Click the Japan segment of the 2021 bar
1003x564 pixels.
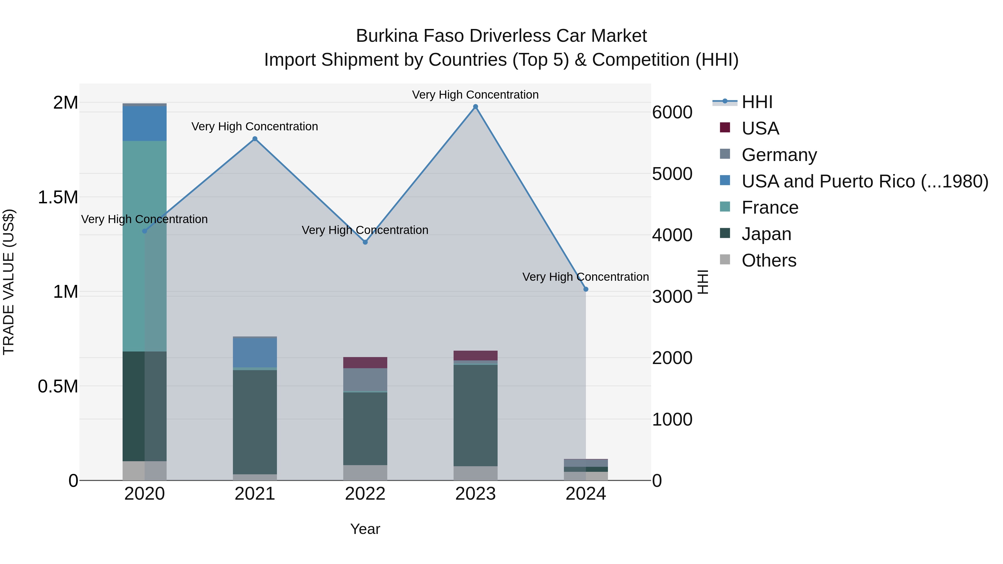point(255,422)
